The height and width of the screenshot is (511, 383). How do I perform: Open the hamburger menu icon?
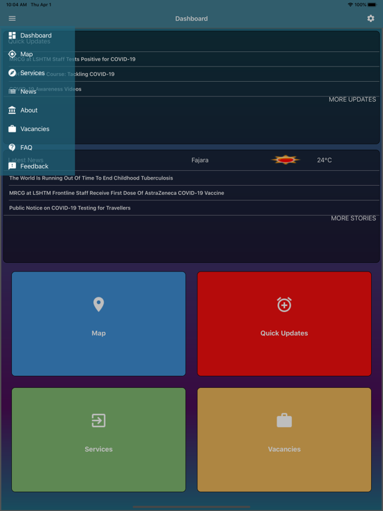(x=12, y=18)
